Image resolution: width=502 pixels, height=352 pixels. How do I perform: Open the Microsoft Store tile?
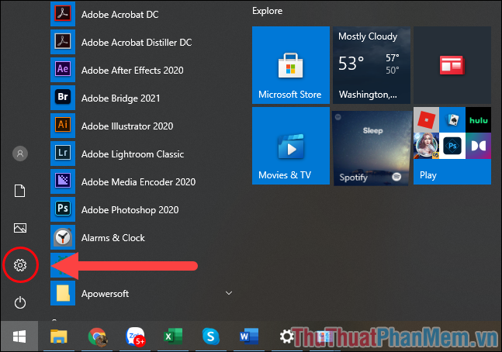point(291,65)
